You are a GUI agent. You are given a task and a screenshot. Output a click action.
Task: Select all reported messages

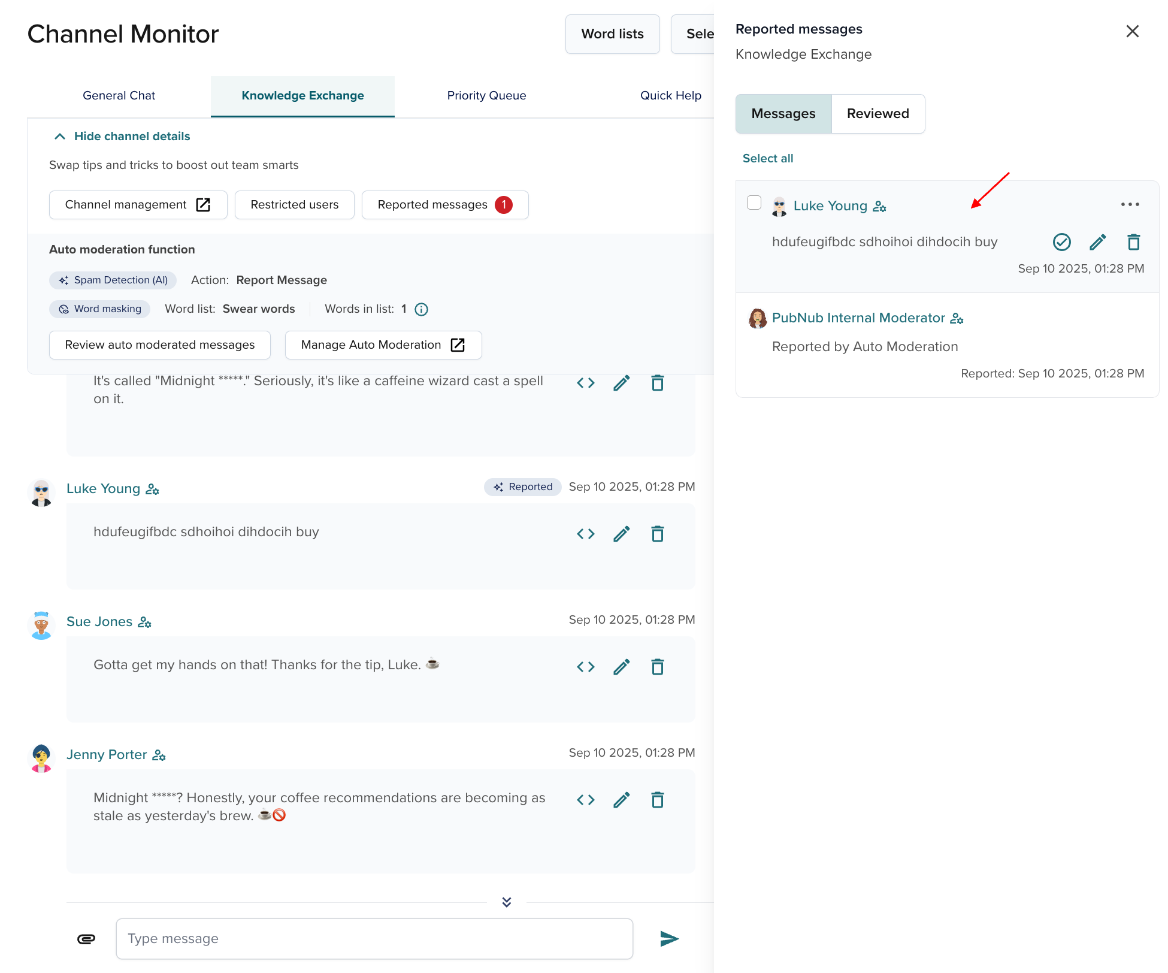[767, 158]
